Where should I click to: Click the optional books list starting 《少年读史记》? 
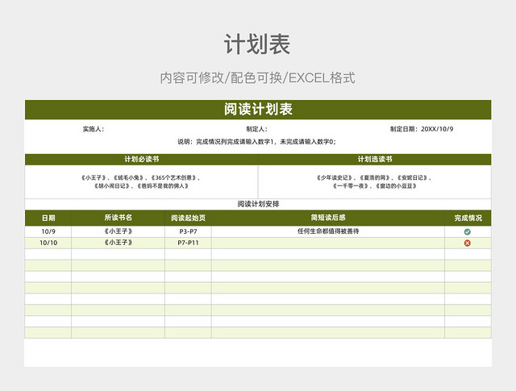coord(375,181)
